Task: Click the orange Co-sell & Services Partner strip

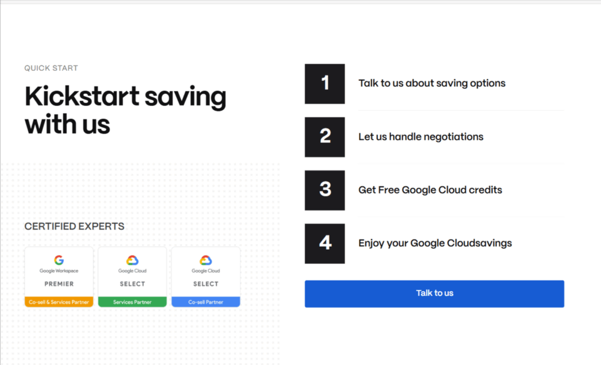Action: pyautogui.click(x=59, y=302)
